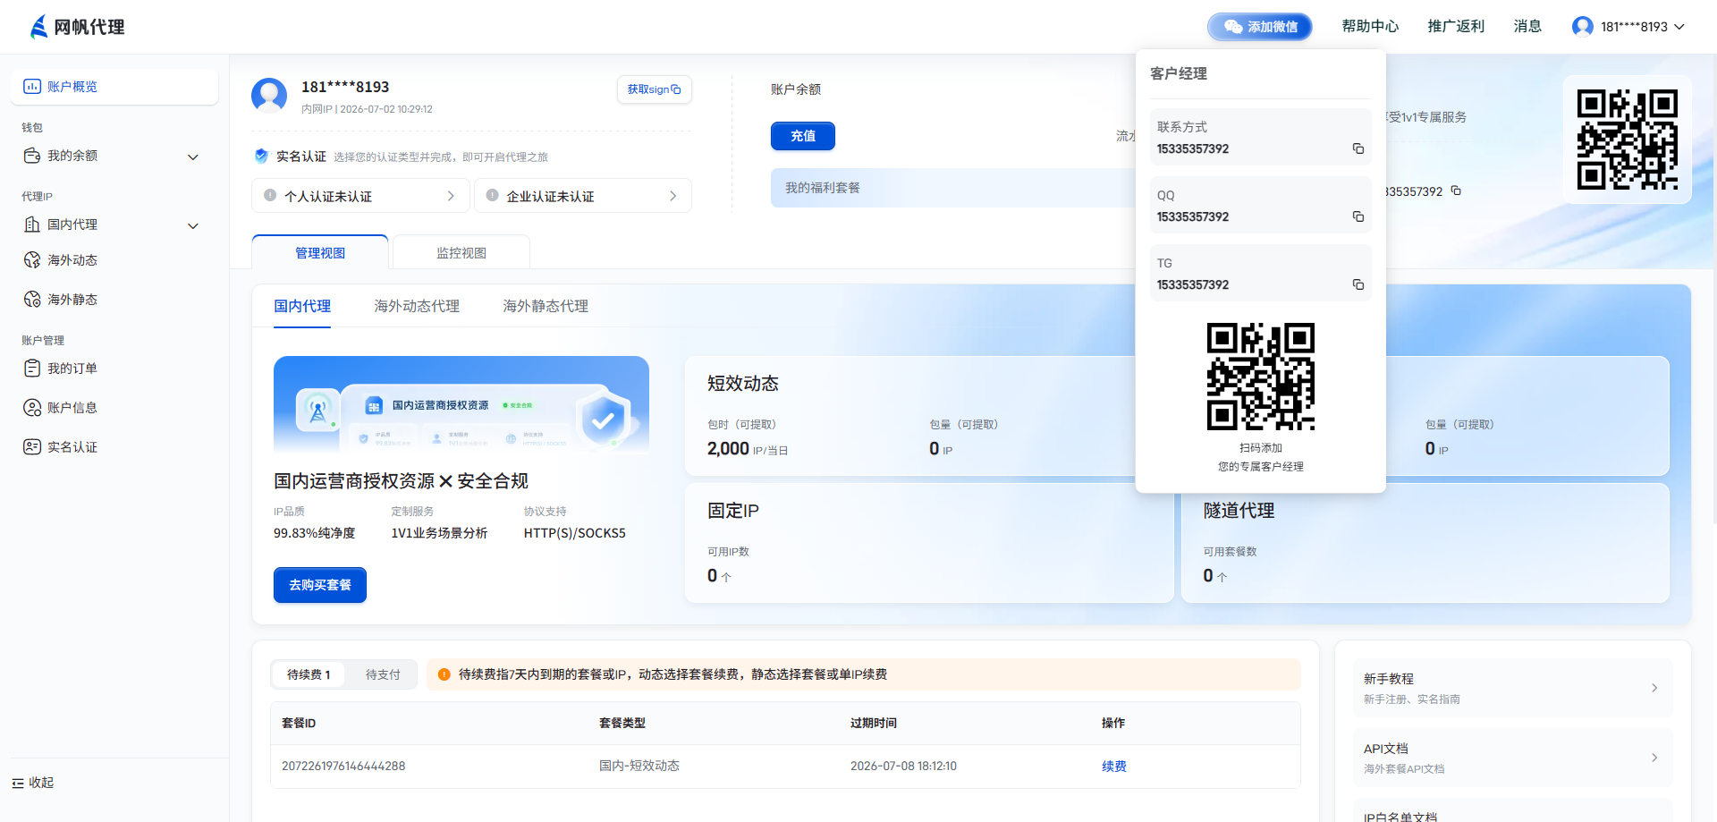This screenshot has height=822, width=1717.
Task: Open 个人认证未认证 row
Action: [x=360, y=196]
